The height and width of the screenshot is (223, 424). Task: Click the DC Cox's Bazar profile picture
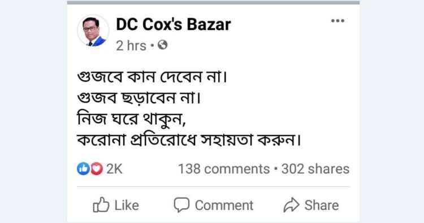[x=93, y=31]
